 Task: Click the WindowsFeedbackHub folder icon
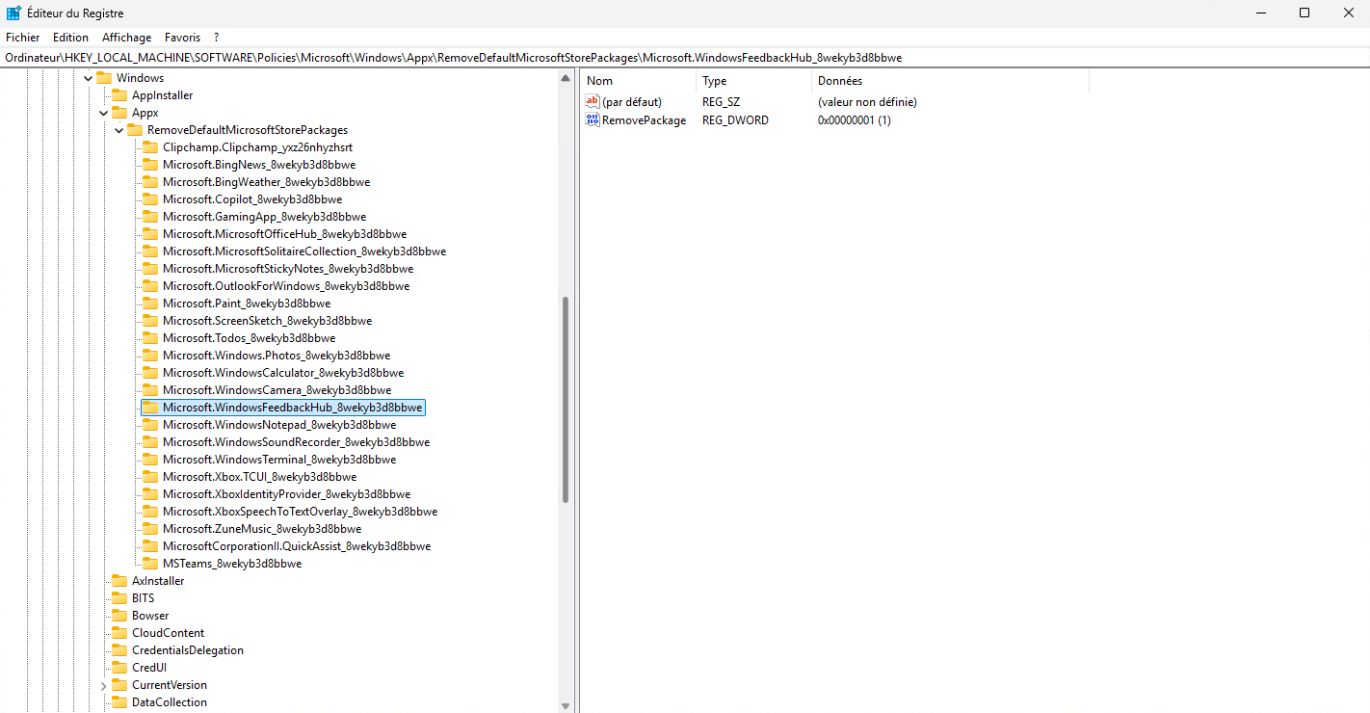click(x=150, y=408)
